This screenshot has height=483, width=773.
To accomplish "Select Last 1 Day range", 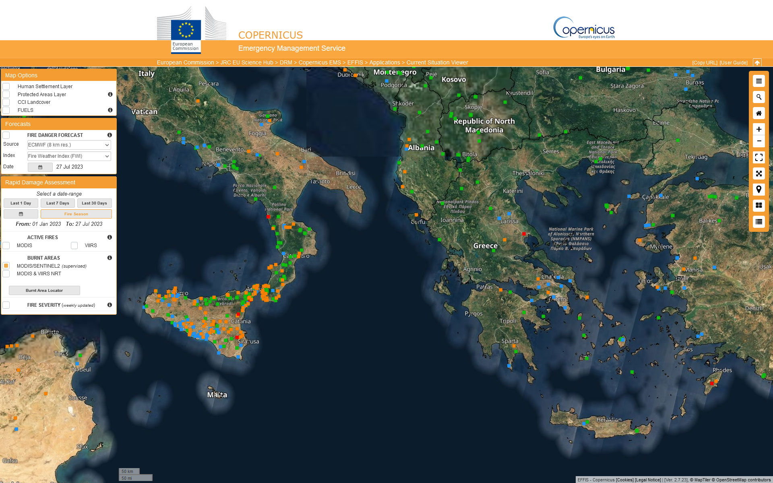I will click(21, 203).
